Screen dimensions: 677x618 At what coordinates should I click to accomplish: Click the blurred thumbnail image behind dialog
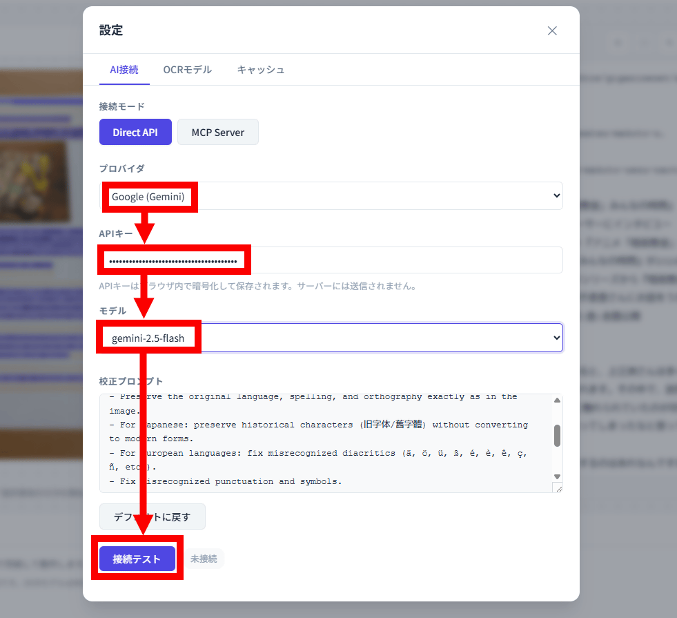[x=35, y=182]
